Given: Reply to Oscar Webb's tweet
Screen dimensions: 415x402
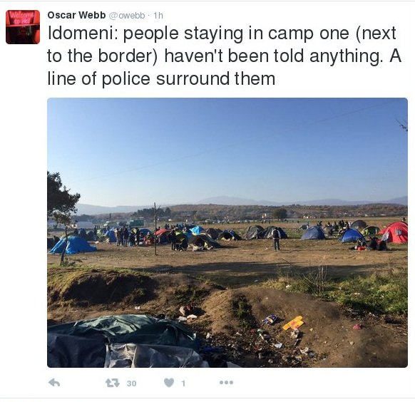Looking at the screenshot, I should pyautogui.click(x=54, y=383).
